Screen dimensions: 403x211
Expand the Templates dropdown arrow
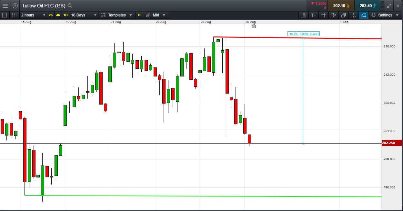[131, 15]
